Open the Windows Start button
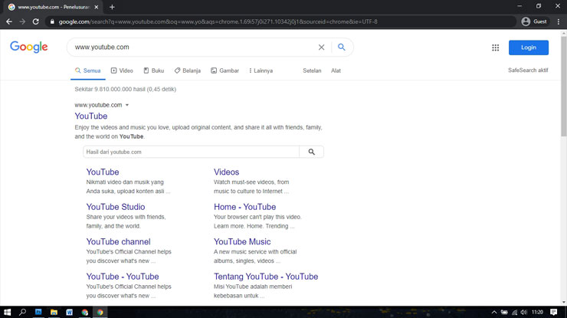Screen dimensions: 567x318 [7, 312]
